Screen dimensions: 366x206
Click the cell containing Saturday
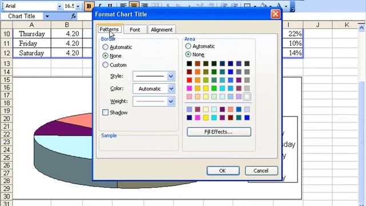point(32,53)
